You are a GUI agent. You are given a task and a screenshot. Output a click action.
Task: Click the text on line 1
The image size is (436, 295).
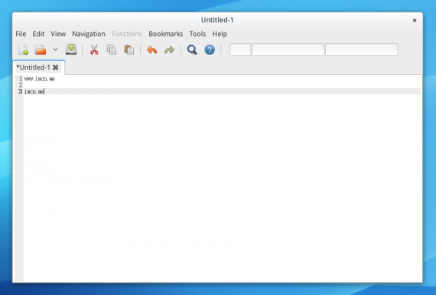point(40,79)
